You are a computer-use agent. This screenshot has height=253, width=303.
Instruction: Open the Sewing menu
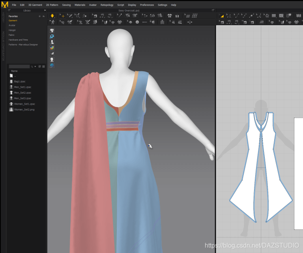point(66,5)
